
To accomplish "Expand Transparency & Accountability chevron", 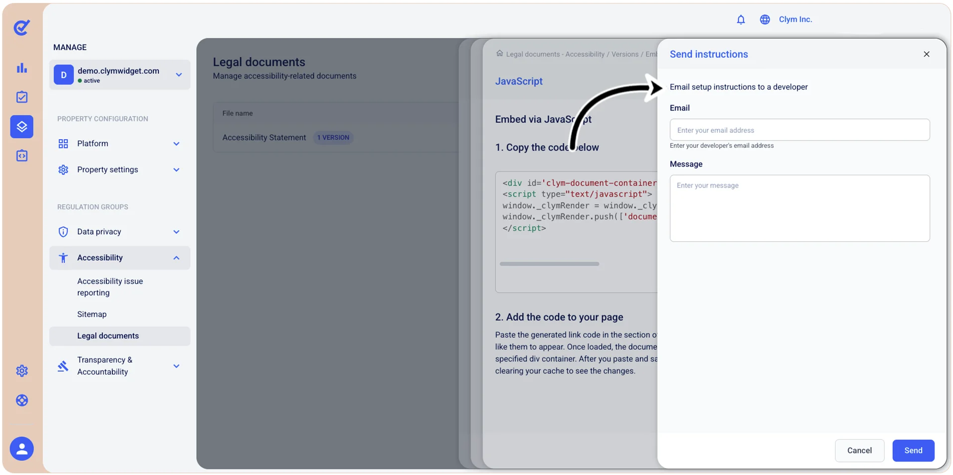I will click(176, 366).
